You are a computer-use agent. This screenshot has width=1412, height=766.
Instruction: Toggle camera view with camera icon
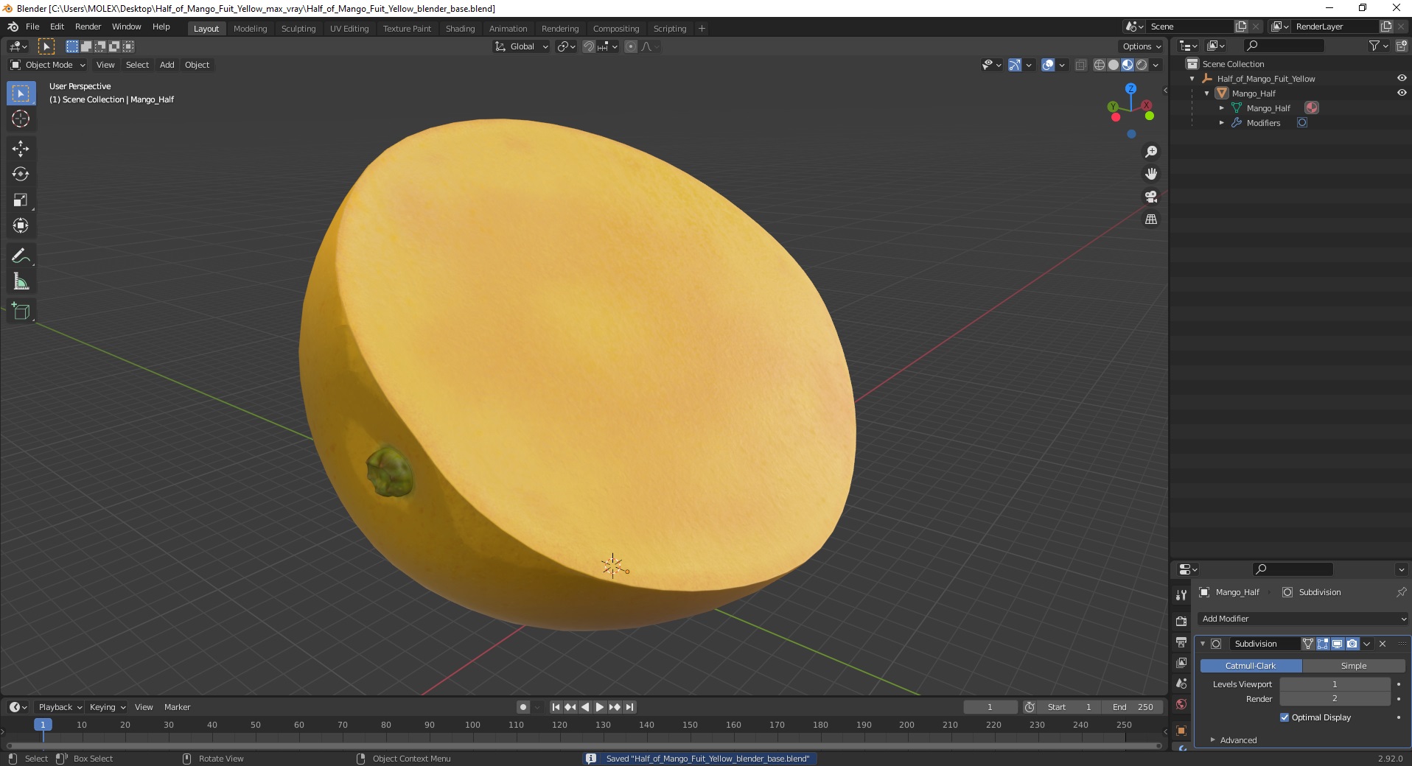1151,197
